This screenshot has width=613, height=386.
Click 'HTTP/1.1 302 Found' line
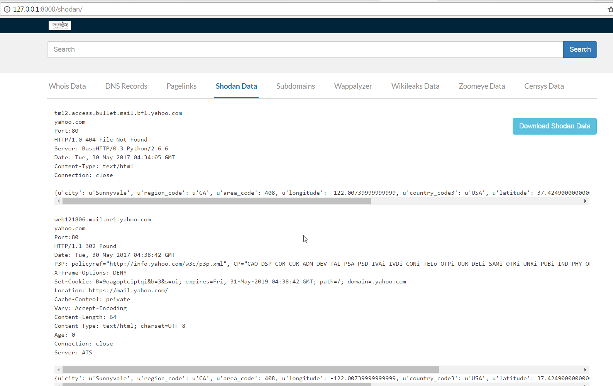pos(85,246)
